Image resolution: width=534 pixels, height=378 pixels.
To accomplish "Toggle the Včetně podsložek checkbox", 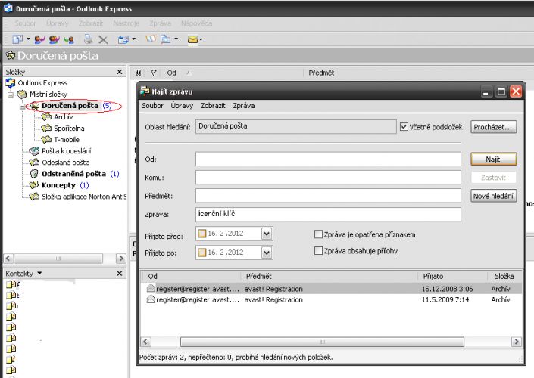I will click(x=404, y=127).
